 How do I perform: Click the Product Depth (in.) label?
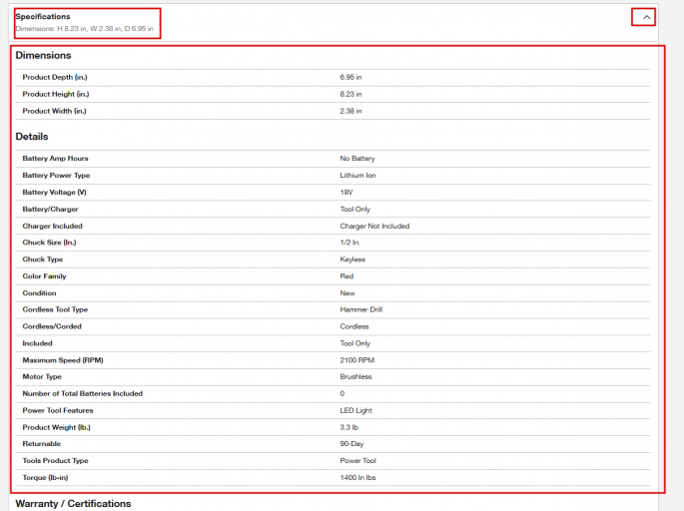click(55, 77)
